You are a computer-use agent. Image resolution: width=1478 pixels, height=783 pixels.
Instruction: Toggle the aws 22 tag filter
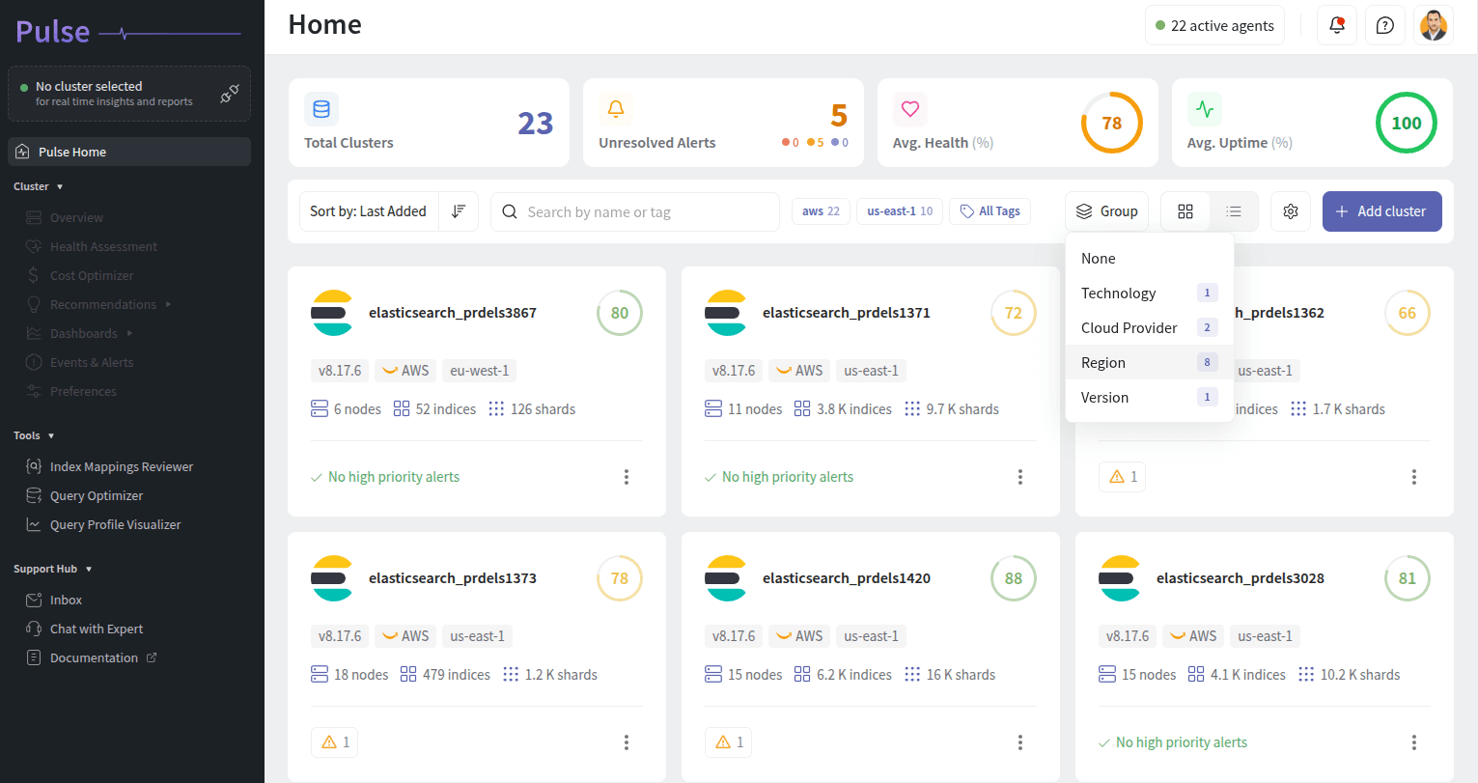pos(821,211)
